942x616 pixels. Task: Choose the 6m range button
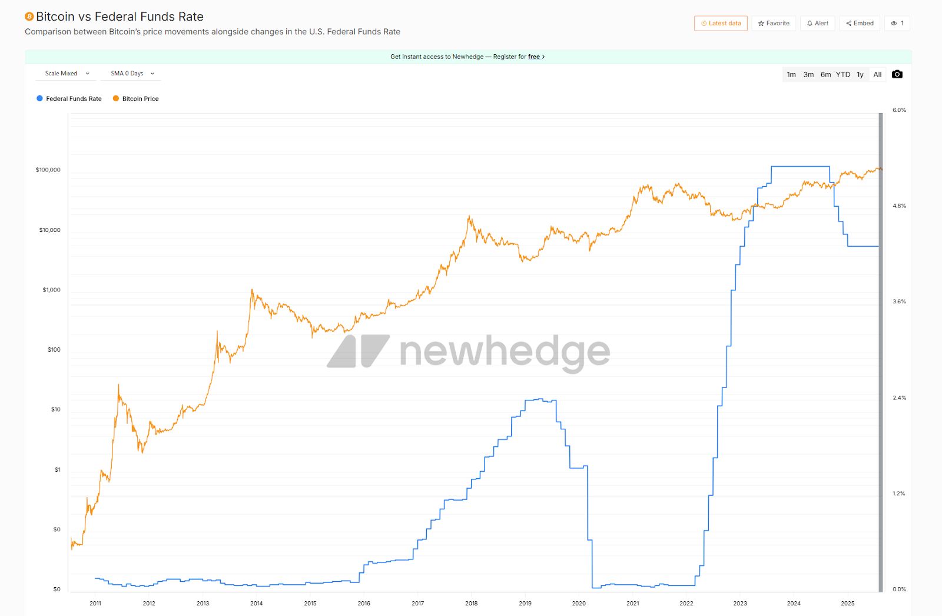[826, 75]
